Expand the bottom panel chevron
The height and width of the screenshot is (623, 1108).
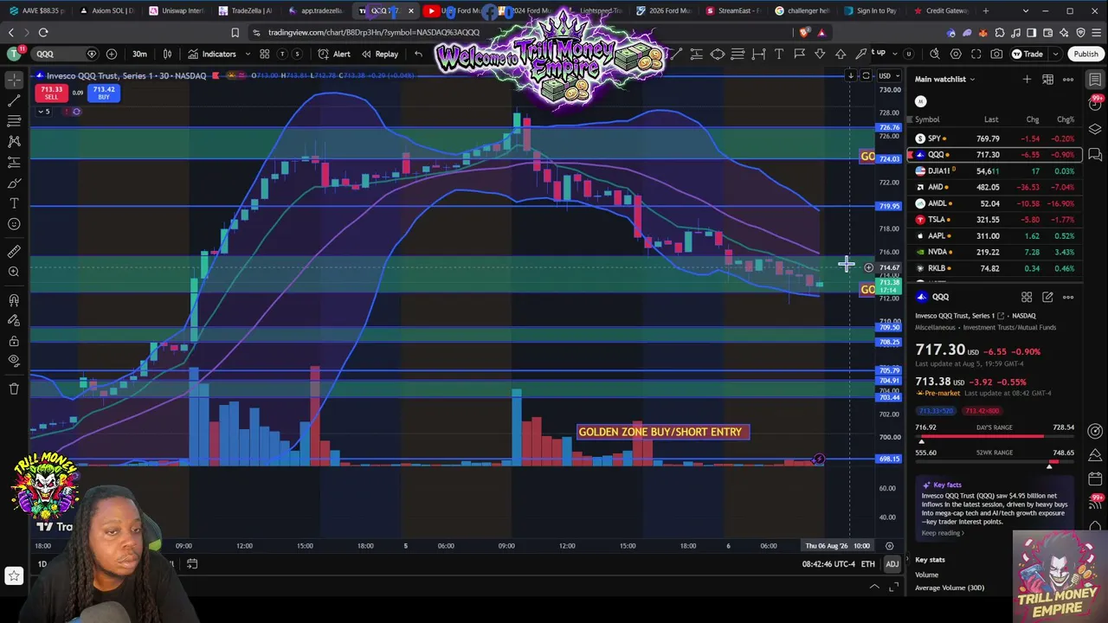[x=874, y=588]
